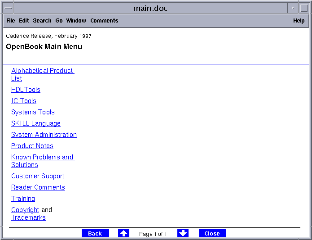Open the SKILL Language link
The image size is (312, 240).
pos(36,123)
